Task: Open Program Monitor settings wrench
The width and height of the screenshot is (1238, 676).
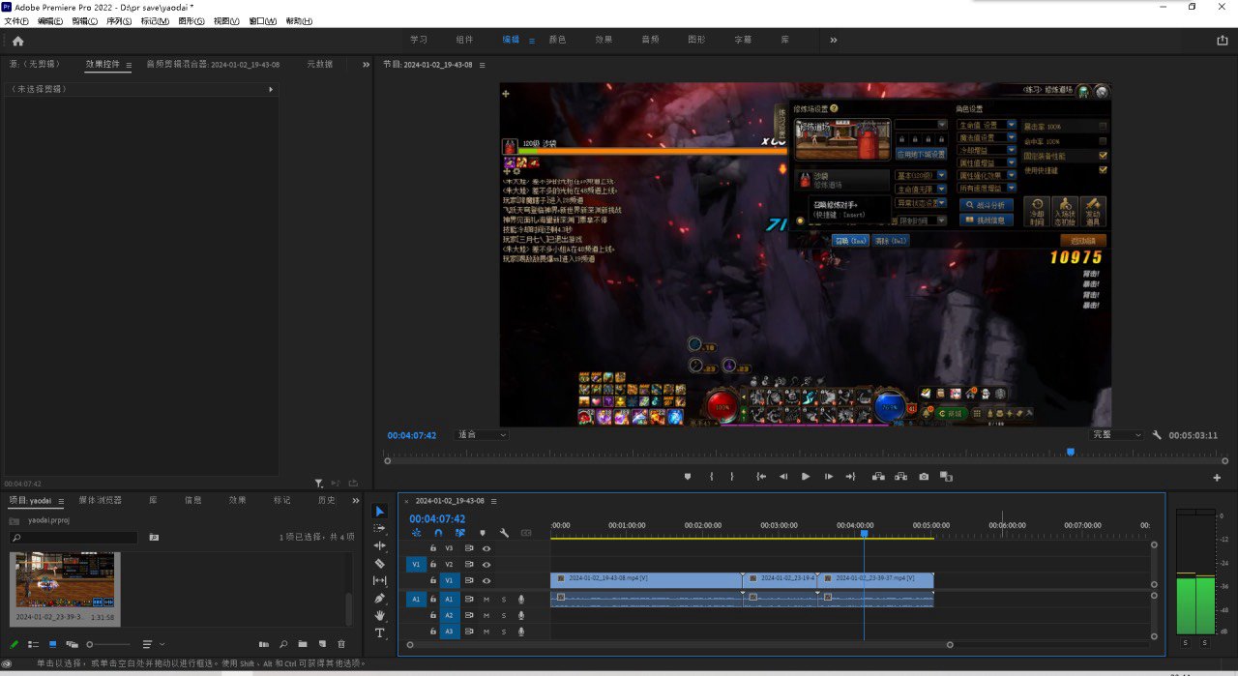Action: tap(1157, 435)
